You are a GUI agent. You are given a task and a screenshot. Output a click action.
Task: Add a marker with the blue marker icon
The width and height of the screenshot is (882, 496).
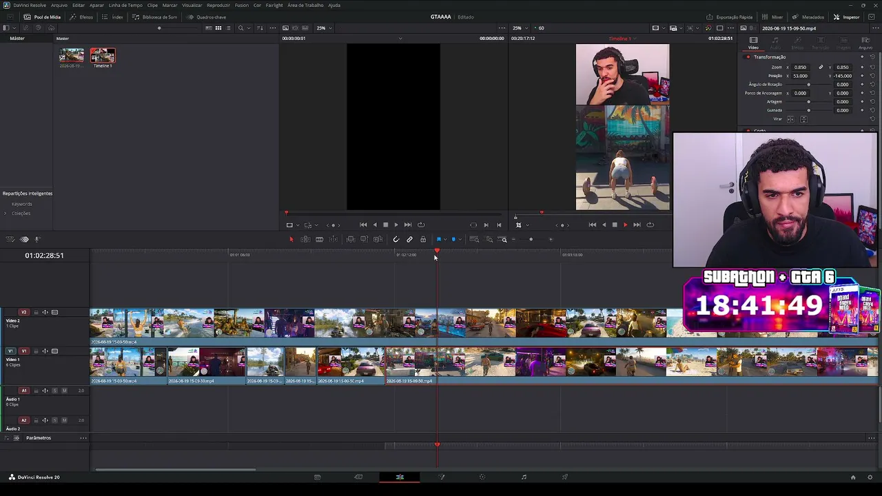(x=453, y=239)
